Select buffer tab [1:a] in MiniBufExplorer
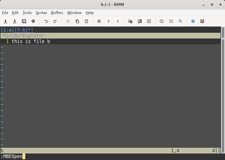 coord(7,30)
